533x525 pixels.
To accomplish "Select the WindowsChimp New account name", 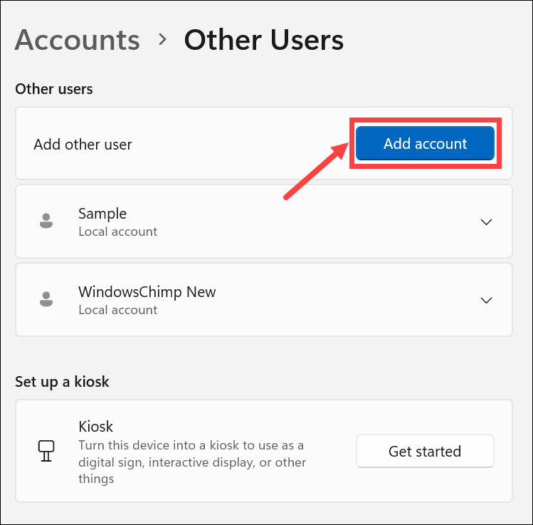I will click(x=147, y=291).
